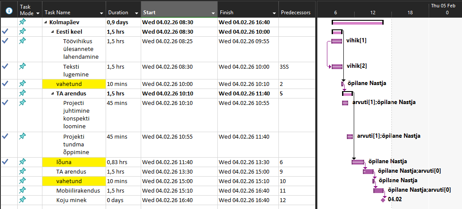The width and height of the screenshot is (462, 209).
Task: Click the Koju minek milestone diamond in the chart
Action: click(x=383, y=200)
